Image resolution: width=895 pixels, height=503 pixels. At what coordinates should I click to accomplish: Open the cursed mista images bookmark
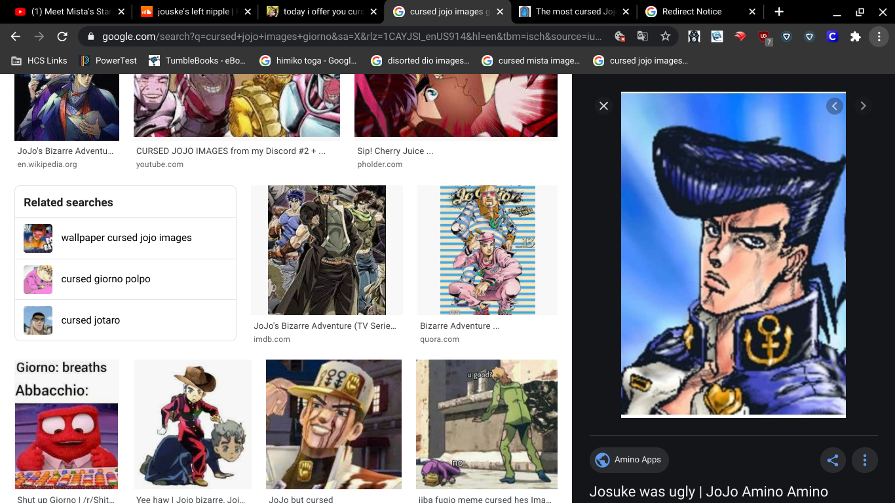[531, 60]
